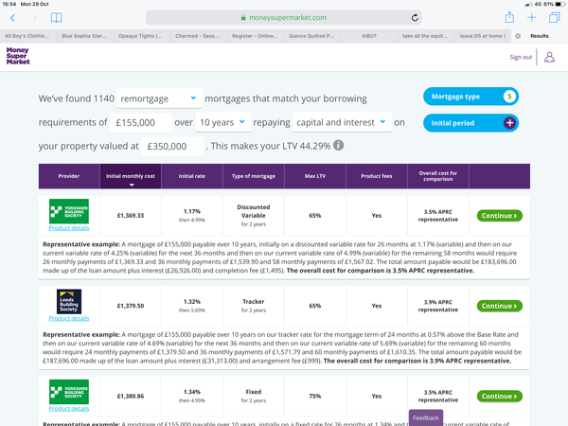Open the Mortgage type filter
The image size is (568, 426).
coord(470,97)
